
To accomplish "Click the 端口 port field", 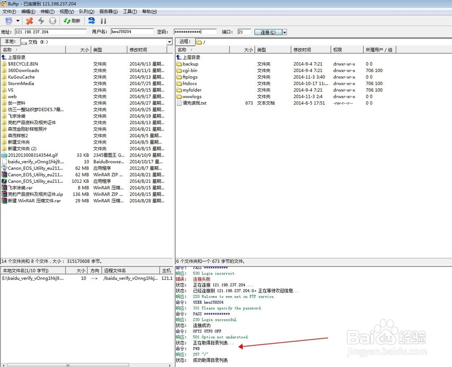I will (x=244, y=32).
